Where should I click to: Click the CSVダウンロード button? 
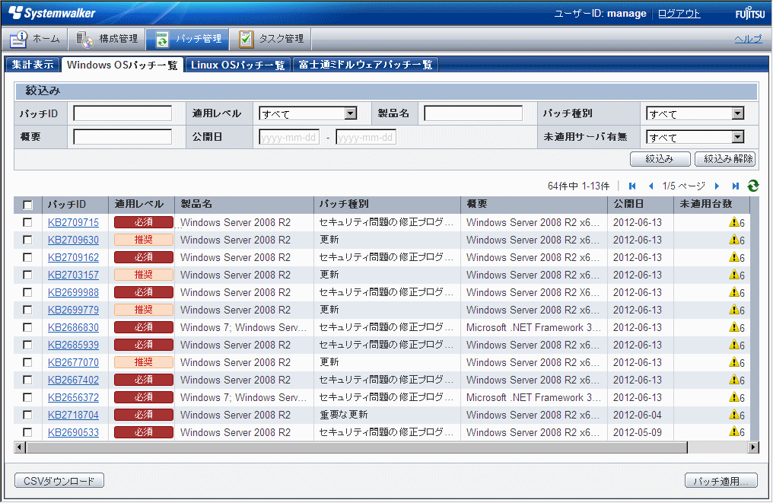pos(59,481)
